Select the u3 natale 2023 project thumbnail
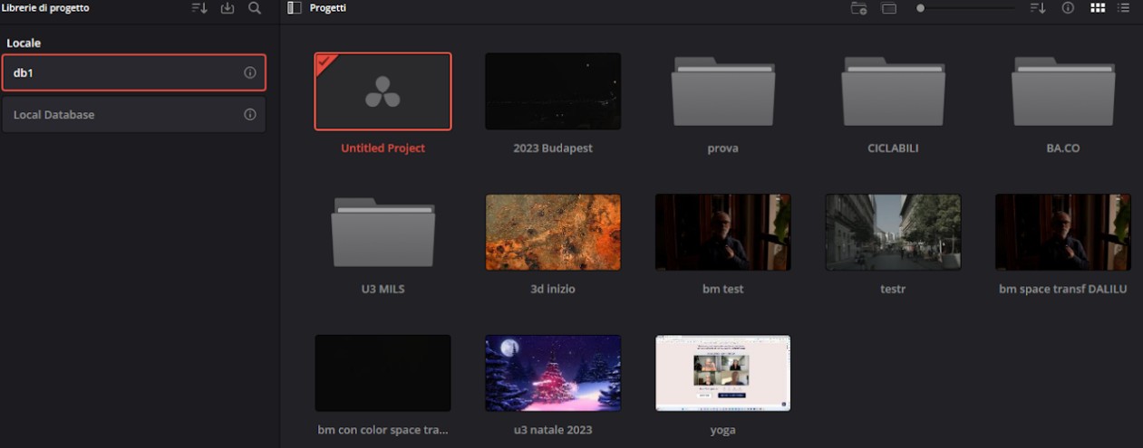Viewport: 1143px width, 448px height. click(x=553, y=373)
